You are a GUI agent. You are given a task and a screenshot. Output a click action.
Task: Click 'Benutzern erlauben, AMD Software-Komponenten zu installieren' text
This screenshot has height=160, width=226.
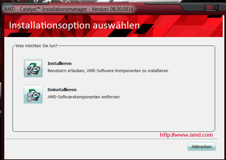tap(108, 71)
